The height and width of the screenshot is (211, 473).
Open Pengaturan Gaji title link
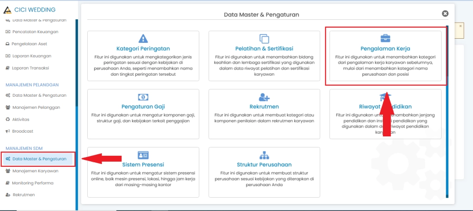point(143,106)
